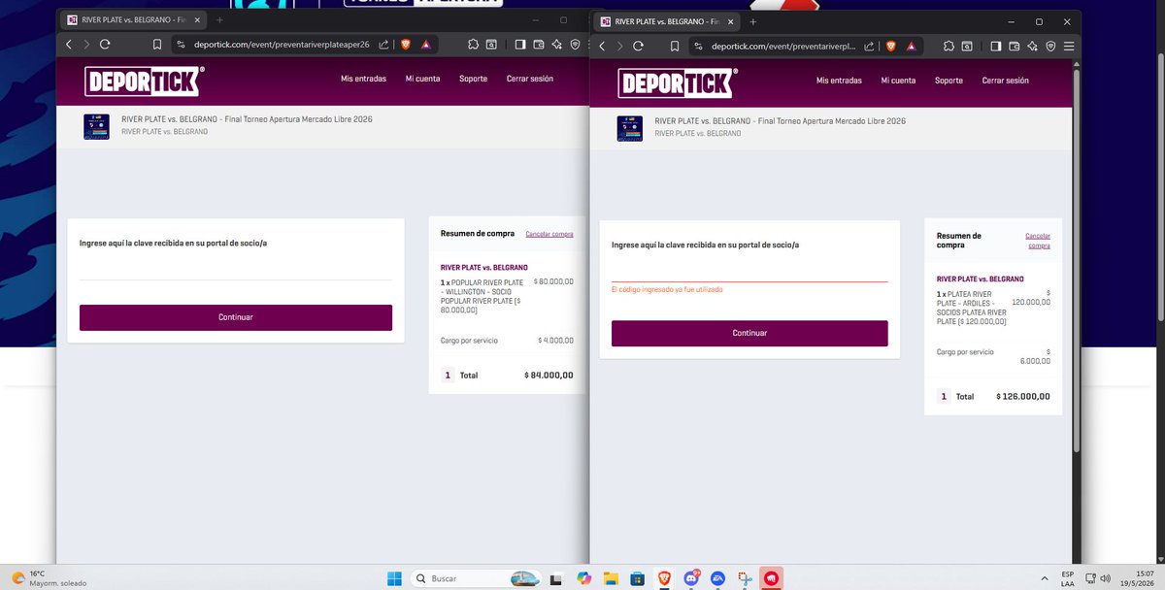
Task: Click the Deportick logo in the right window
Action: pyautogui.click(x=676, y=83)
